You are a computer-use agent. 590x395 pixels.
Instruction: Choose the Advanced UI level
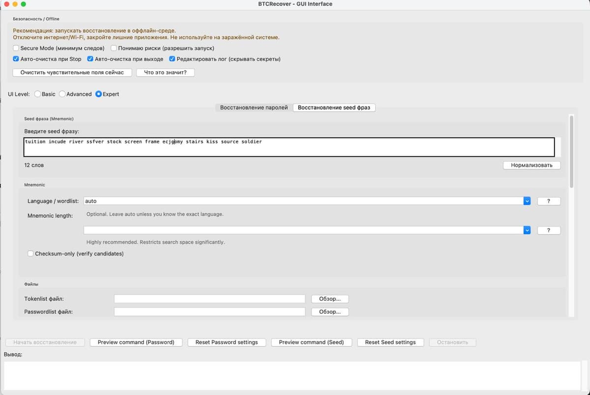62,94
